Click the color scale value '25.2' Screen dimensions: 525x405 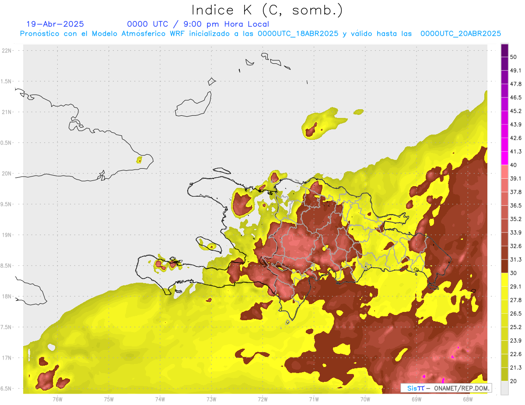[x=516, y=327]
